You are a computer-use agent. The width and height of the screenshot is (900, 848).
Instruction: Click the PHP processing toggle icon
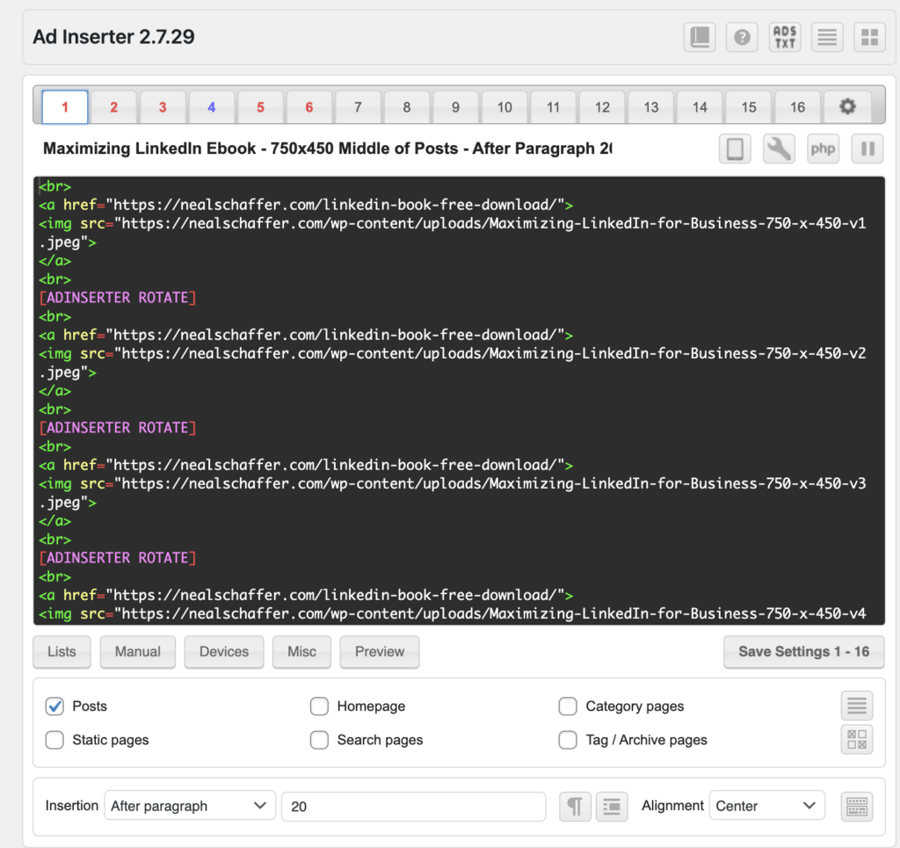(x=823, y=149)
